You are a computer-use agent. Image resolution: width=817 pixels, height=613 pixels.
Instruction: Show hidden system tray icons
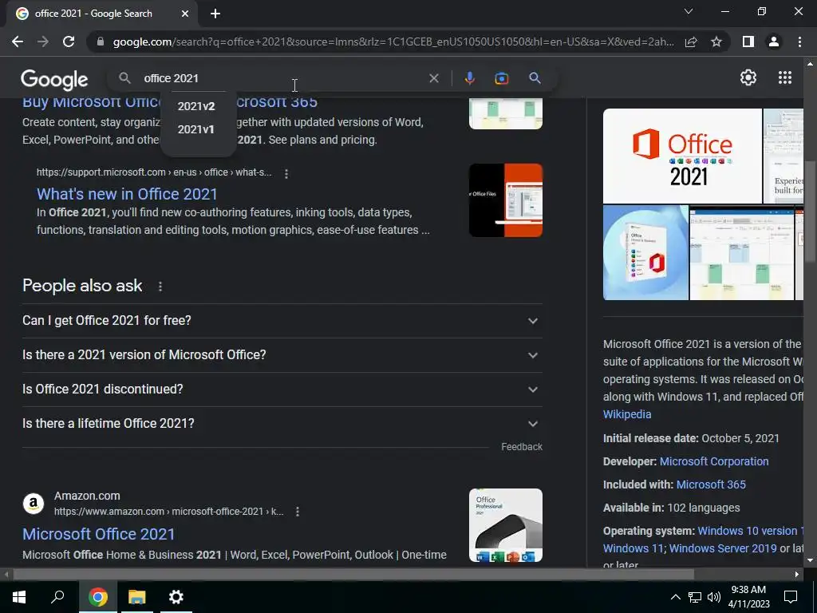pos(675,597)
